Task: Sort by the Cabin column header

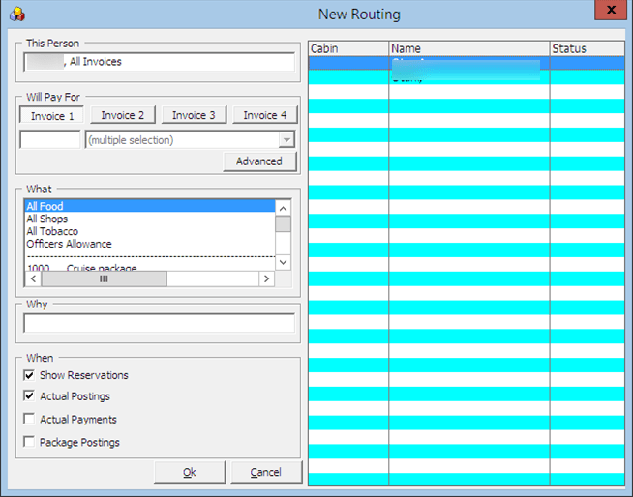Action: click(348, 48)
